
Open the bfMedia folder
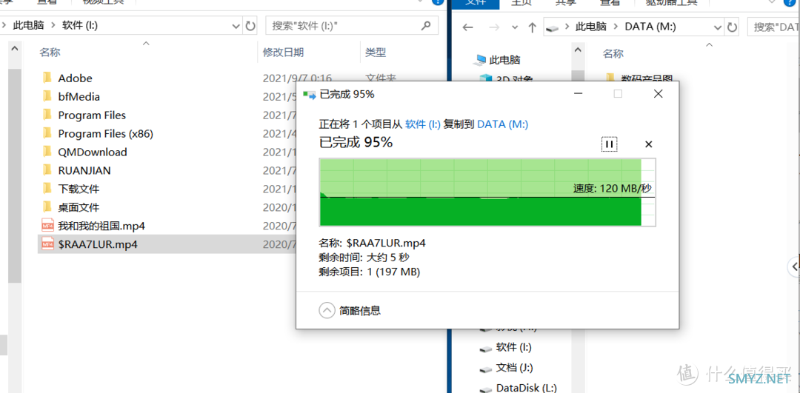[79, 96]
